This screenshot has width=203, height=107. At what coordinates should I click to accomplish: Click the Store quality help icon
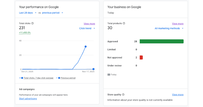[x=123, y=94]
